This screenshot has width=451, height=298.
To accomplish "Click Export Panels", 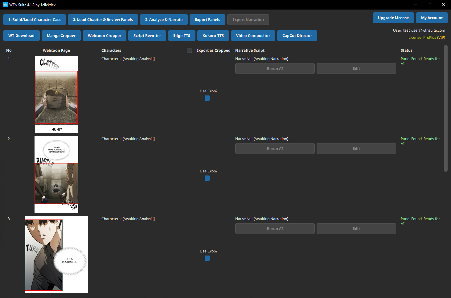I will [x=207, y=19].
